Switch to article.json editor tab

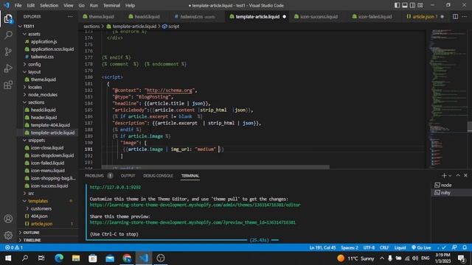(422, 16)
